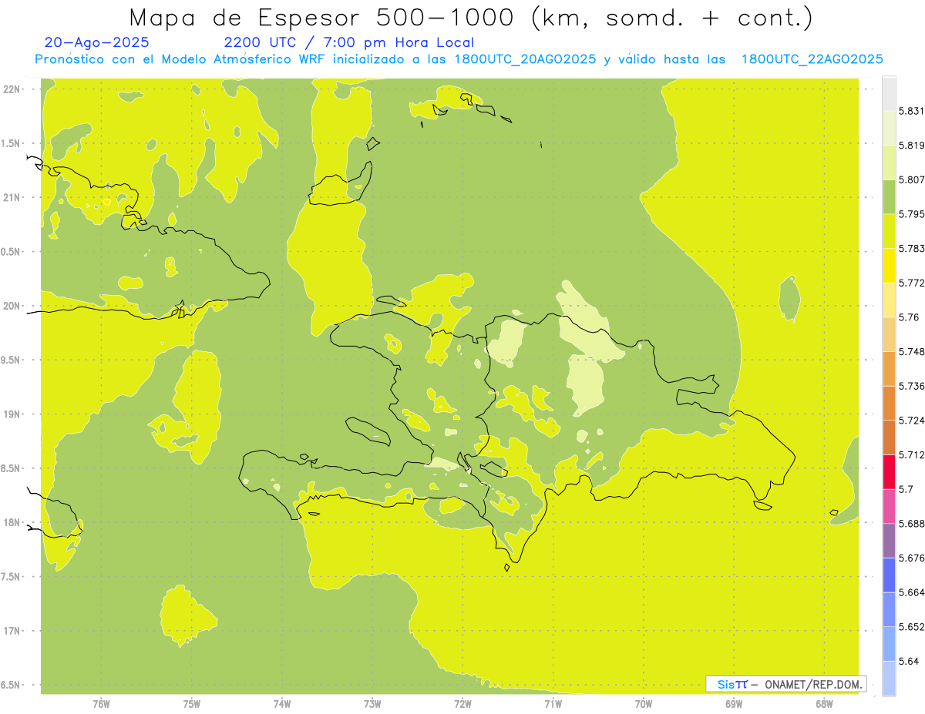
Task: Click the legend value 5.664
Action: [911, 592]
